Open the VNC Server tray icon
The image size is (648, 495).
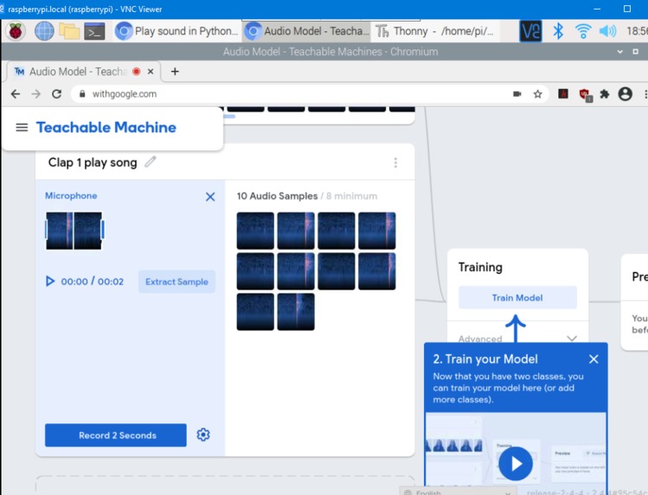530,31
